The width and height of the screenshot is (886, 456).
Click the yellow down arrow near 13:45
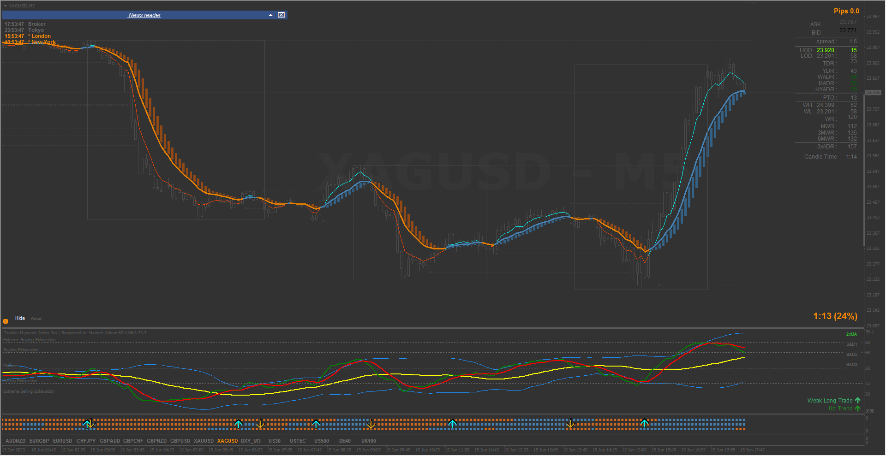(x=570, y=423)
